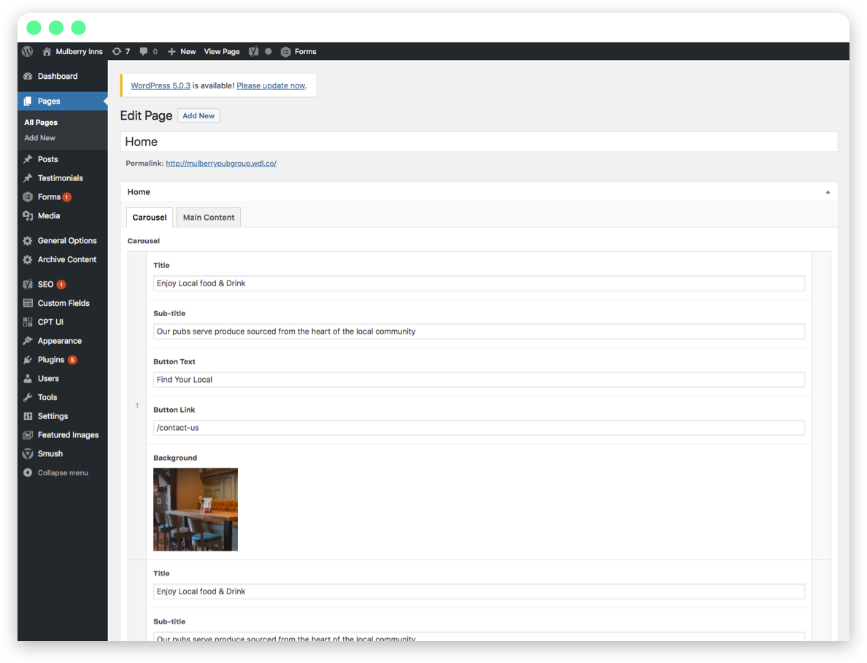Click the Forms icon in the admin bar

[286, 51]
